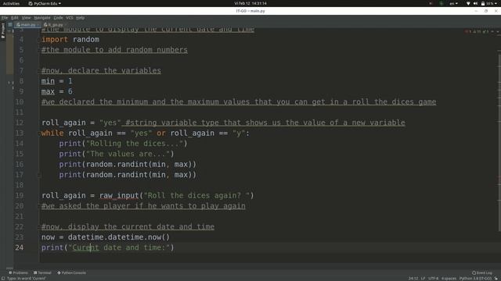Click the fold marker beside the line 7 comment
The height and width of the screenshot is (281, 501).
tap(39, 71)
